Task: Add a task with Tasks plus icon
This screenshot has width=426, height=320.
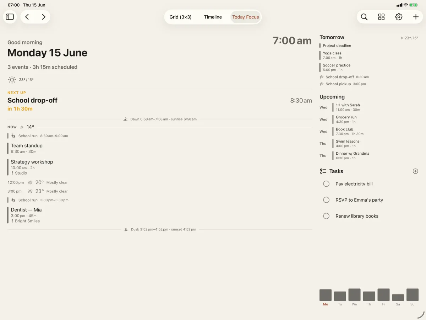Action: (415, 171)
